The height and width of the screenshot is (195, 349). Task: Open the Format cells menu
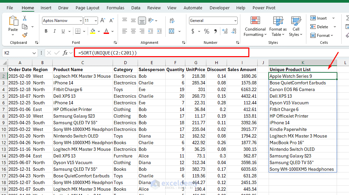(322, 35)
